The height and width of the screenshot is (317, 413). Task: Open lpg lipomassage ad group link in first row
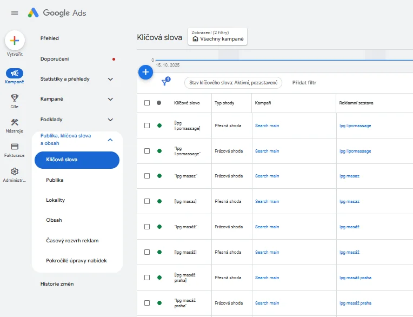pyautogui.click(x=355, y=126)
